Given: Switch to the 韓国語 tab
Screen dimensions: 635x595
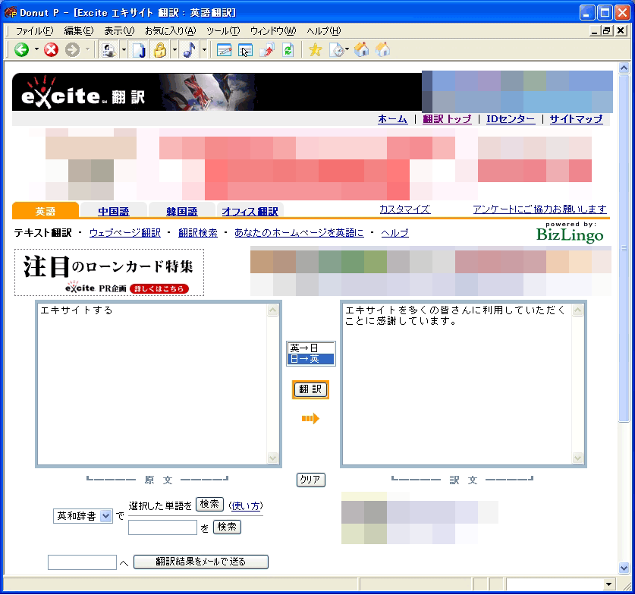Looking at the screenshot, I should click(x=182, y=212).
